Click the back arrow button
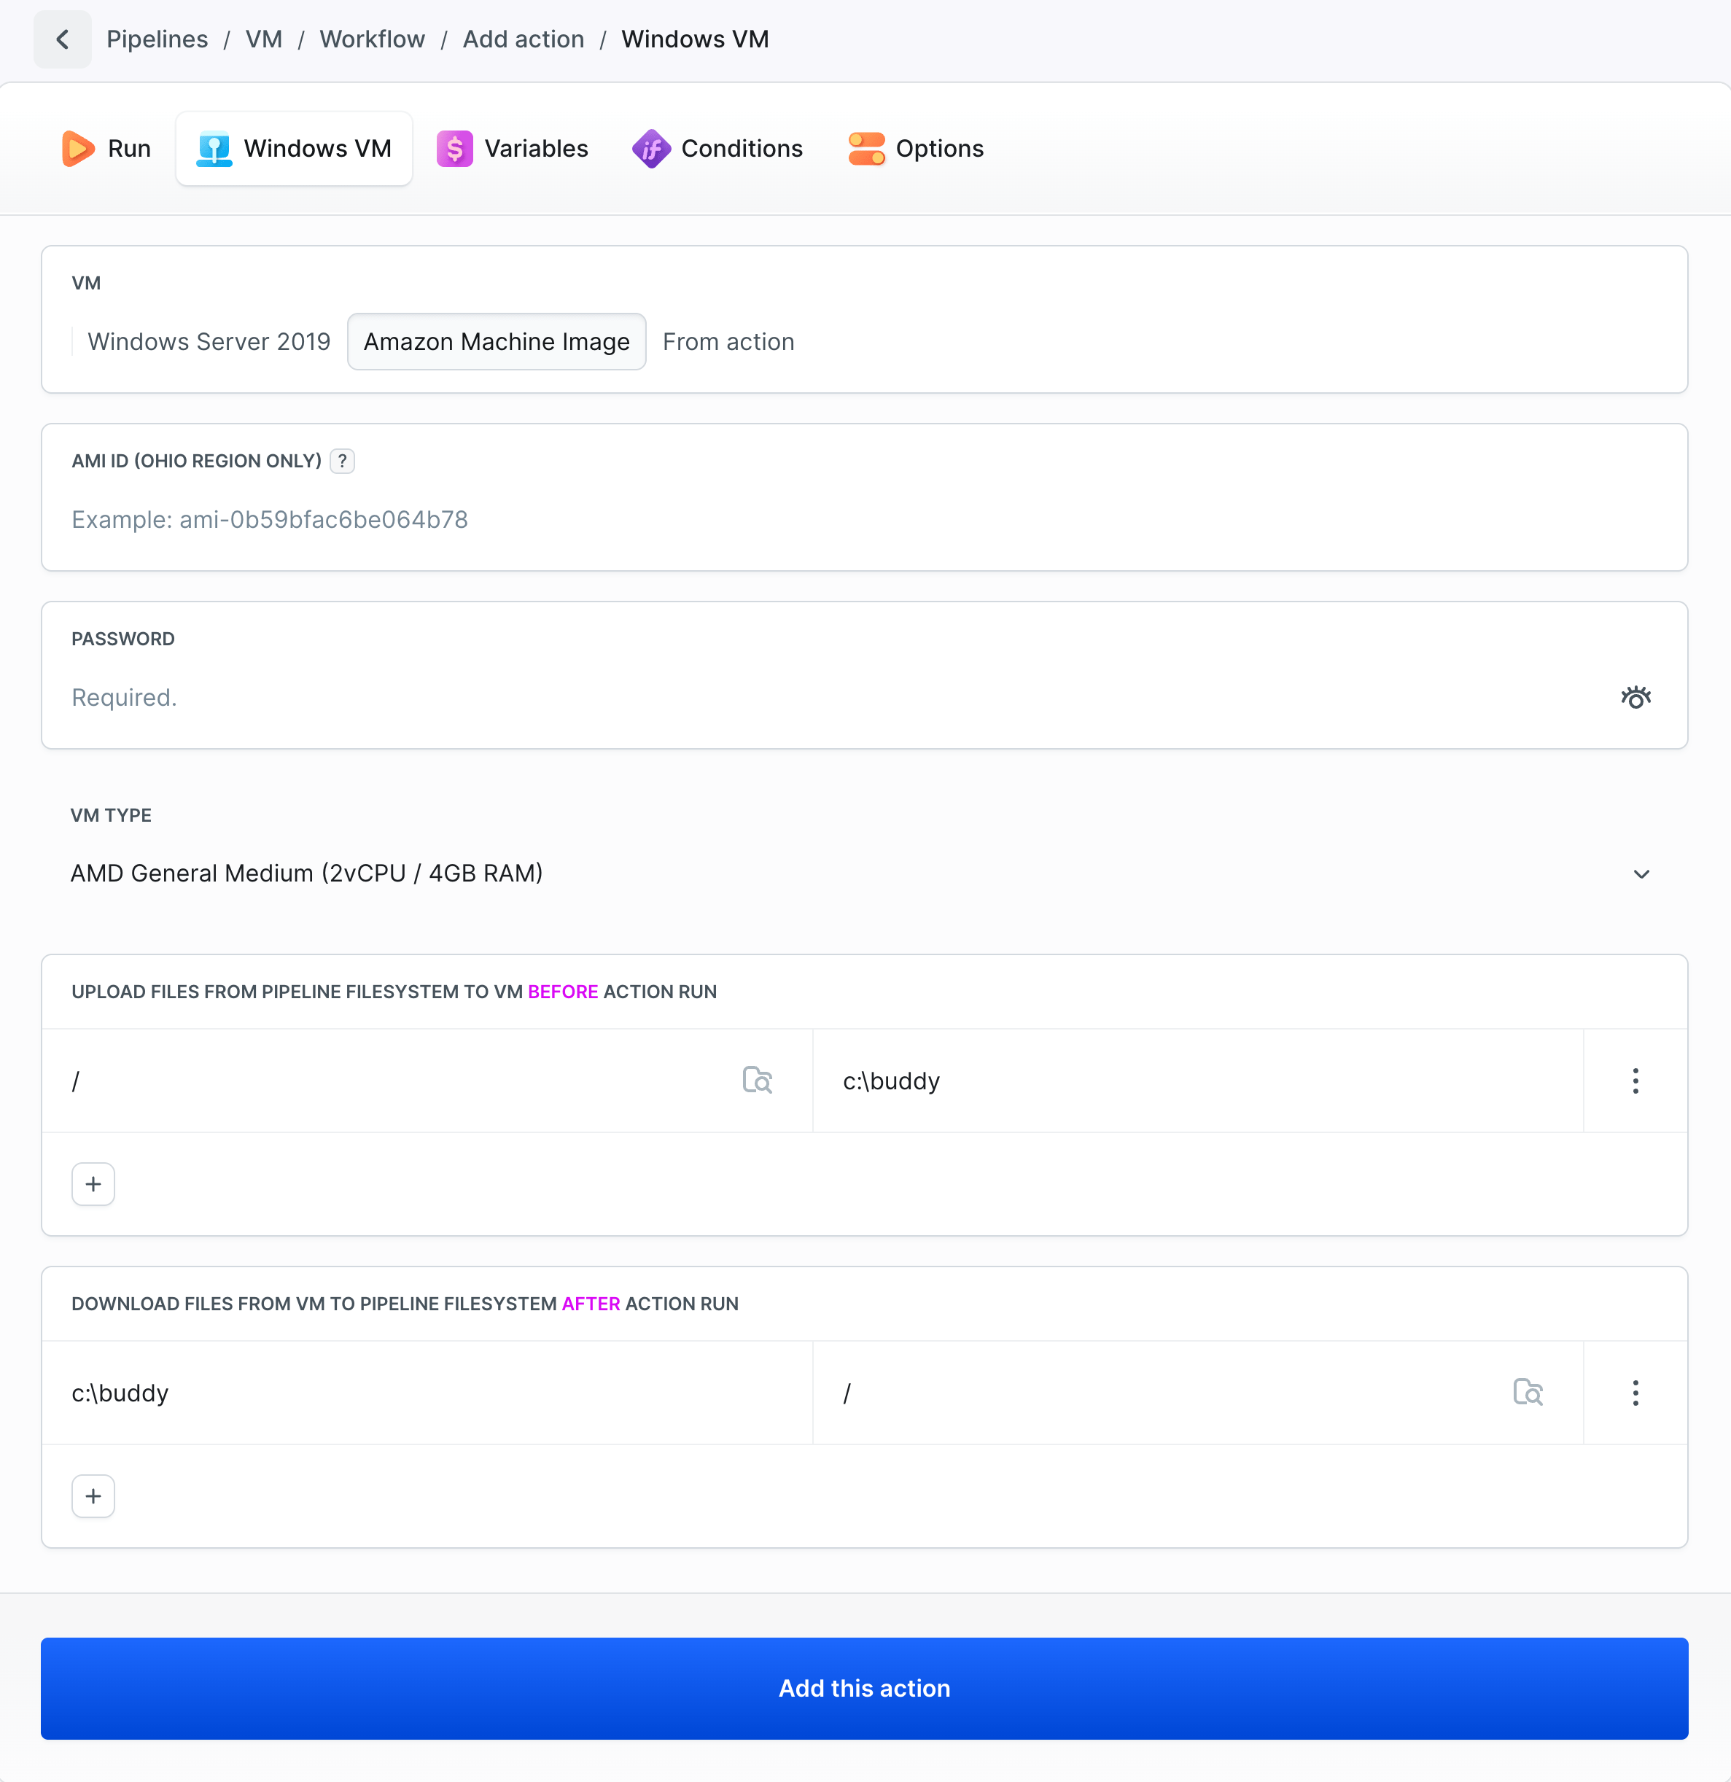The height and width of the screenshot is (1782, 1731). tap(62, 39)
